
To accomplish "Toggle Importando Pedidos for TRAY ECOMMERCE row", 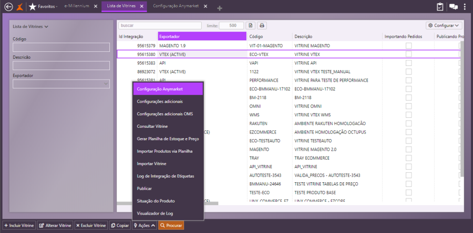I will tap(408, 158).
